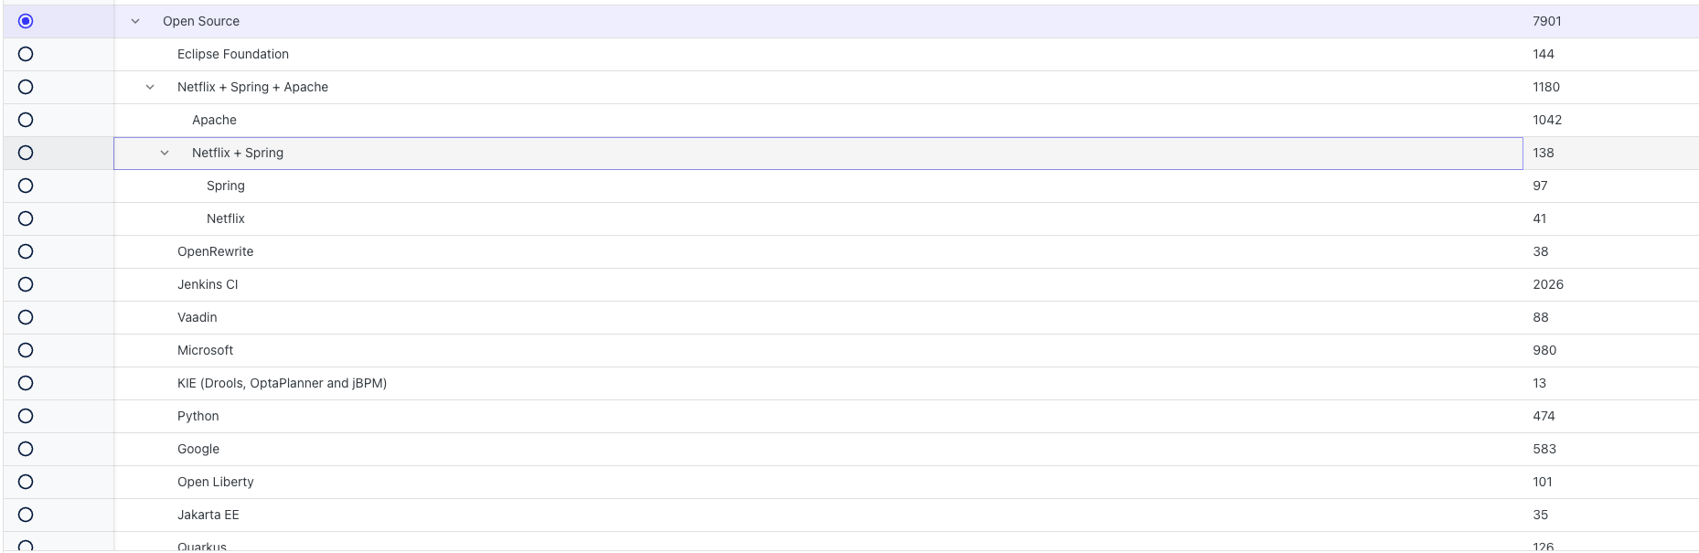The width and height of the screenshot is (1699, 553).
Task: Click the Jakarta EE row label
Action: 208,515
